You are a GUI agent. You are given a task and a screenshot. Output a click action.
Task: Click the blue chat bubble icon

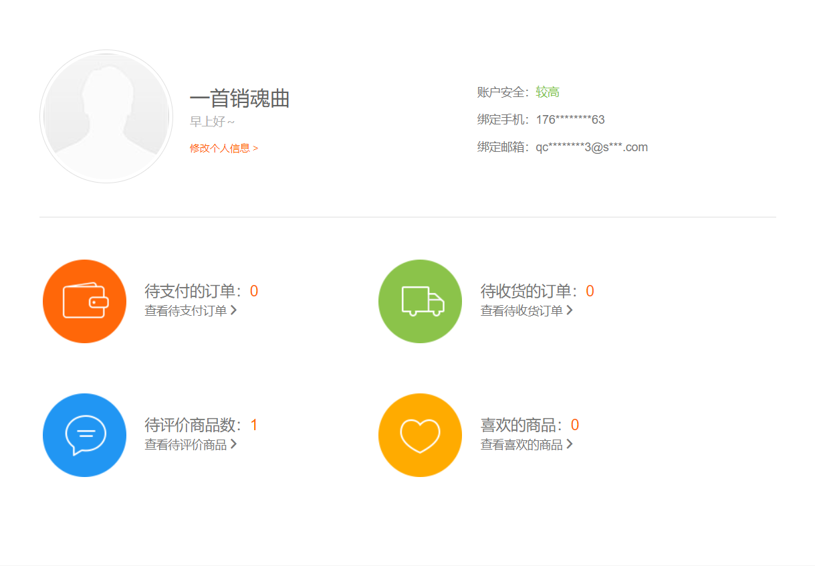pyautogui.click(x=84, y=435)
